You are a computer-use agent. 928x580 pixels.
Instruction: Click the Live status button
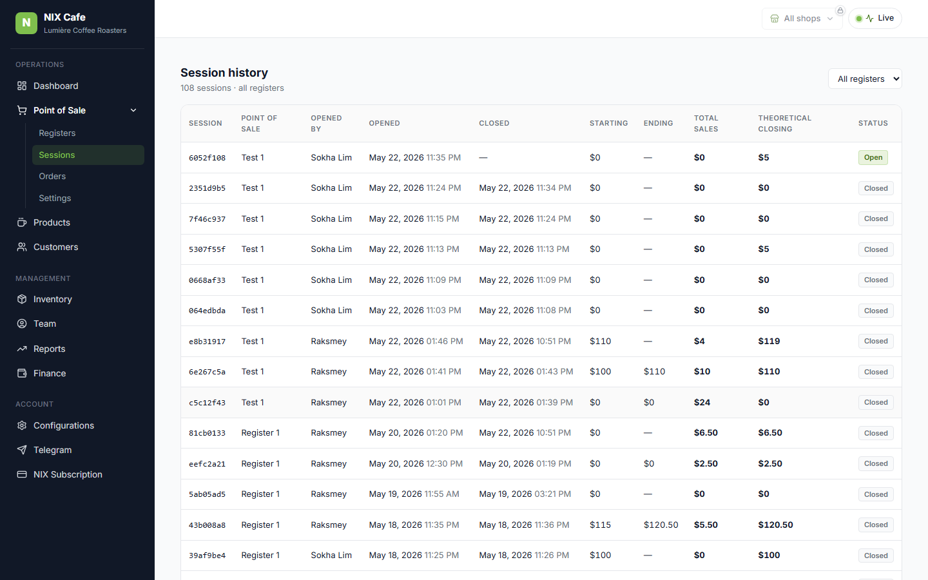(x=875, y=18)
